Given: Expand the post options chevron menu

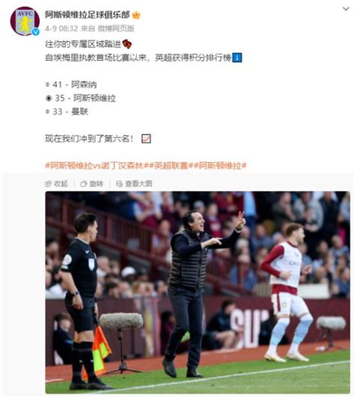Looking at the screenshot, I should tap(346, 9).
